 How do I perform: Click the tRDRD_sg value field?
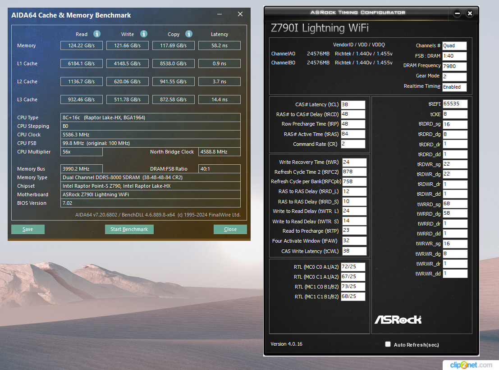pyautogui.click(x=455, y=124)
